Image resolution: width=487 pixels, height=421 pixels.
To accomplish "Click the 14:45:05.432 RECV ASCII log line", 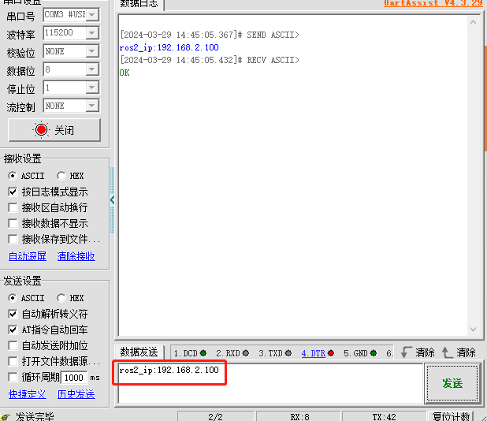I will (210, 60).
